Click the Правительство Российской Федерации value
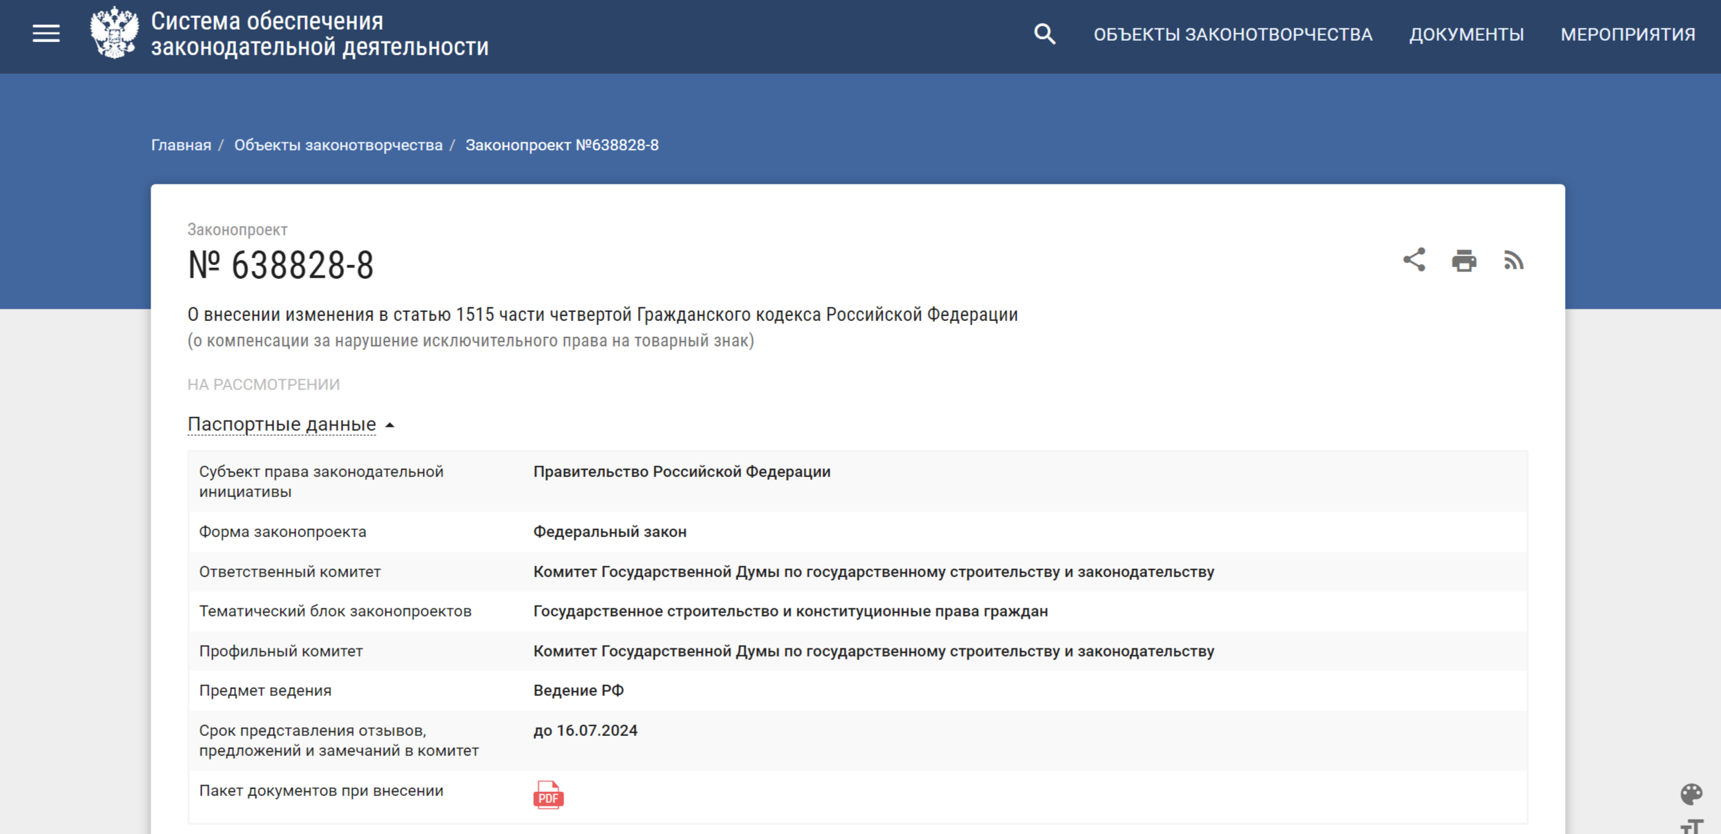This screenshot has height=834, width=1721. tap(682, 472)
